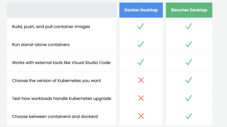This screenshot has height=127, width=227.
Task: Click "Choose the version of Kubernetes you want"
Action: pos(56,81)
